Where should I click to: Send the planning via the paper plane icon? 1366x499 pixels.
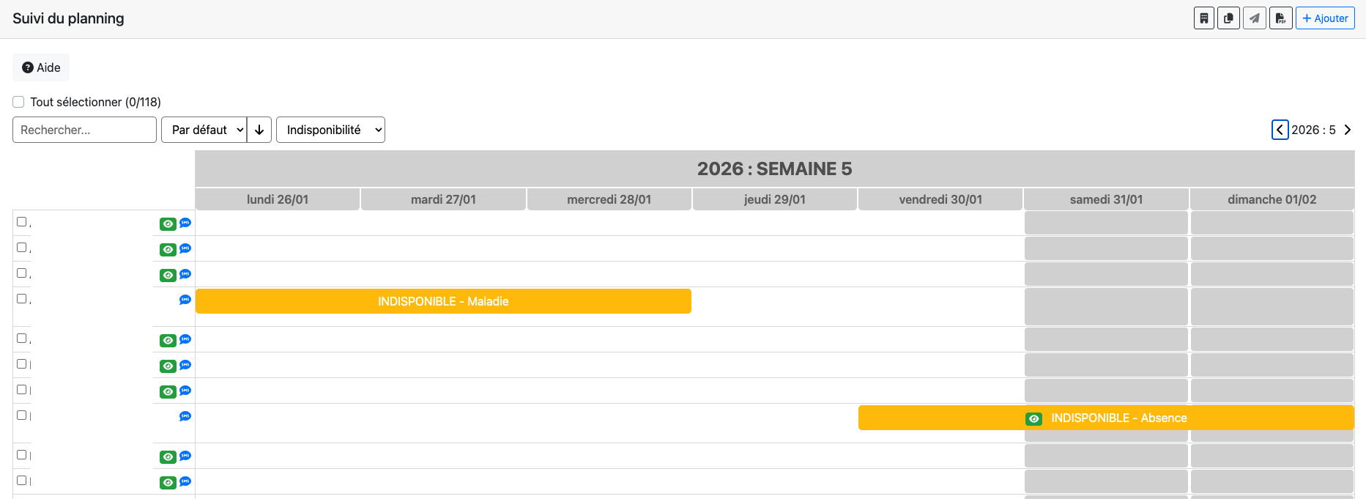(1254, 18)
